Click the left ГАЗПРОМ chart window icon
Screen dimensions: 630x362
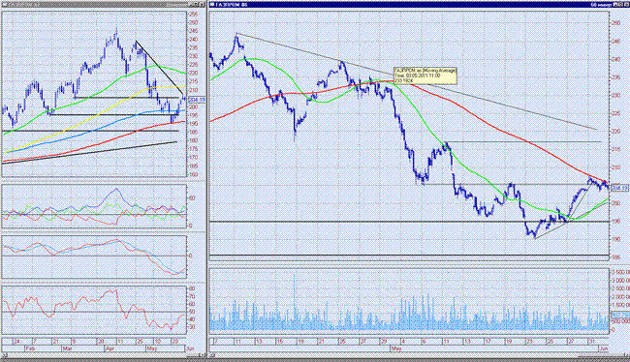tap(4, 5)
